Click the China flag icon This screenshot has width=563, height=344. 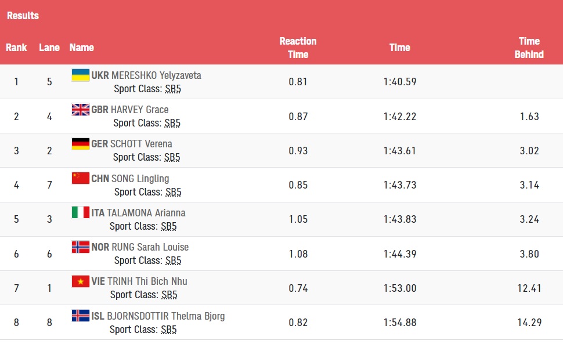[x=81, y=178]
